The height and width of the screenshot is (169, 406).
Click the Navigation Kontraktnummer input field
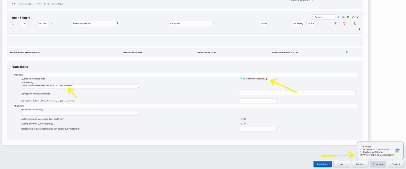point(298,93)
